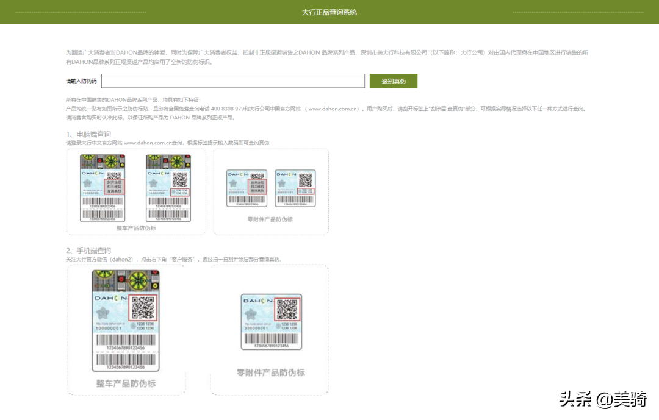Viewport: 659px width, 420px height.
Task: Open the large parts label in mobile section
Action: (272, 322)
